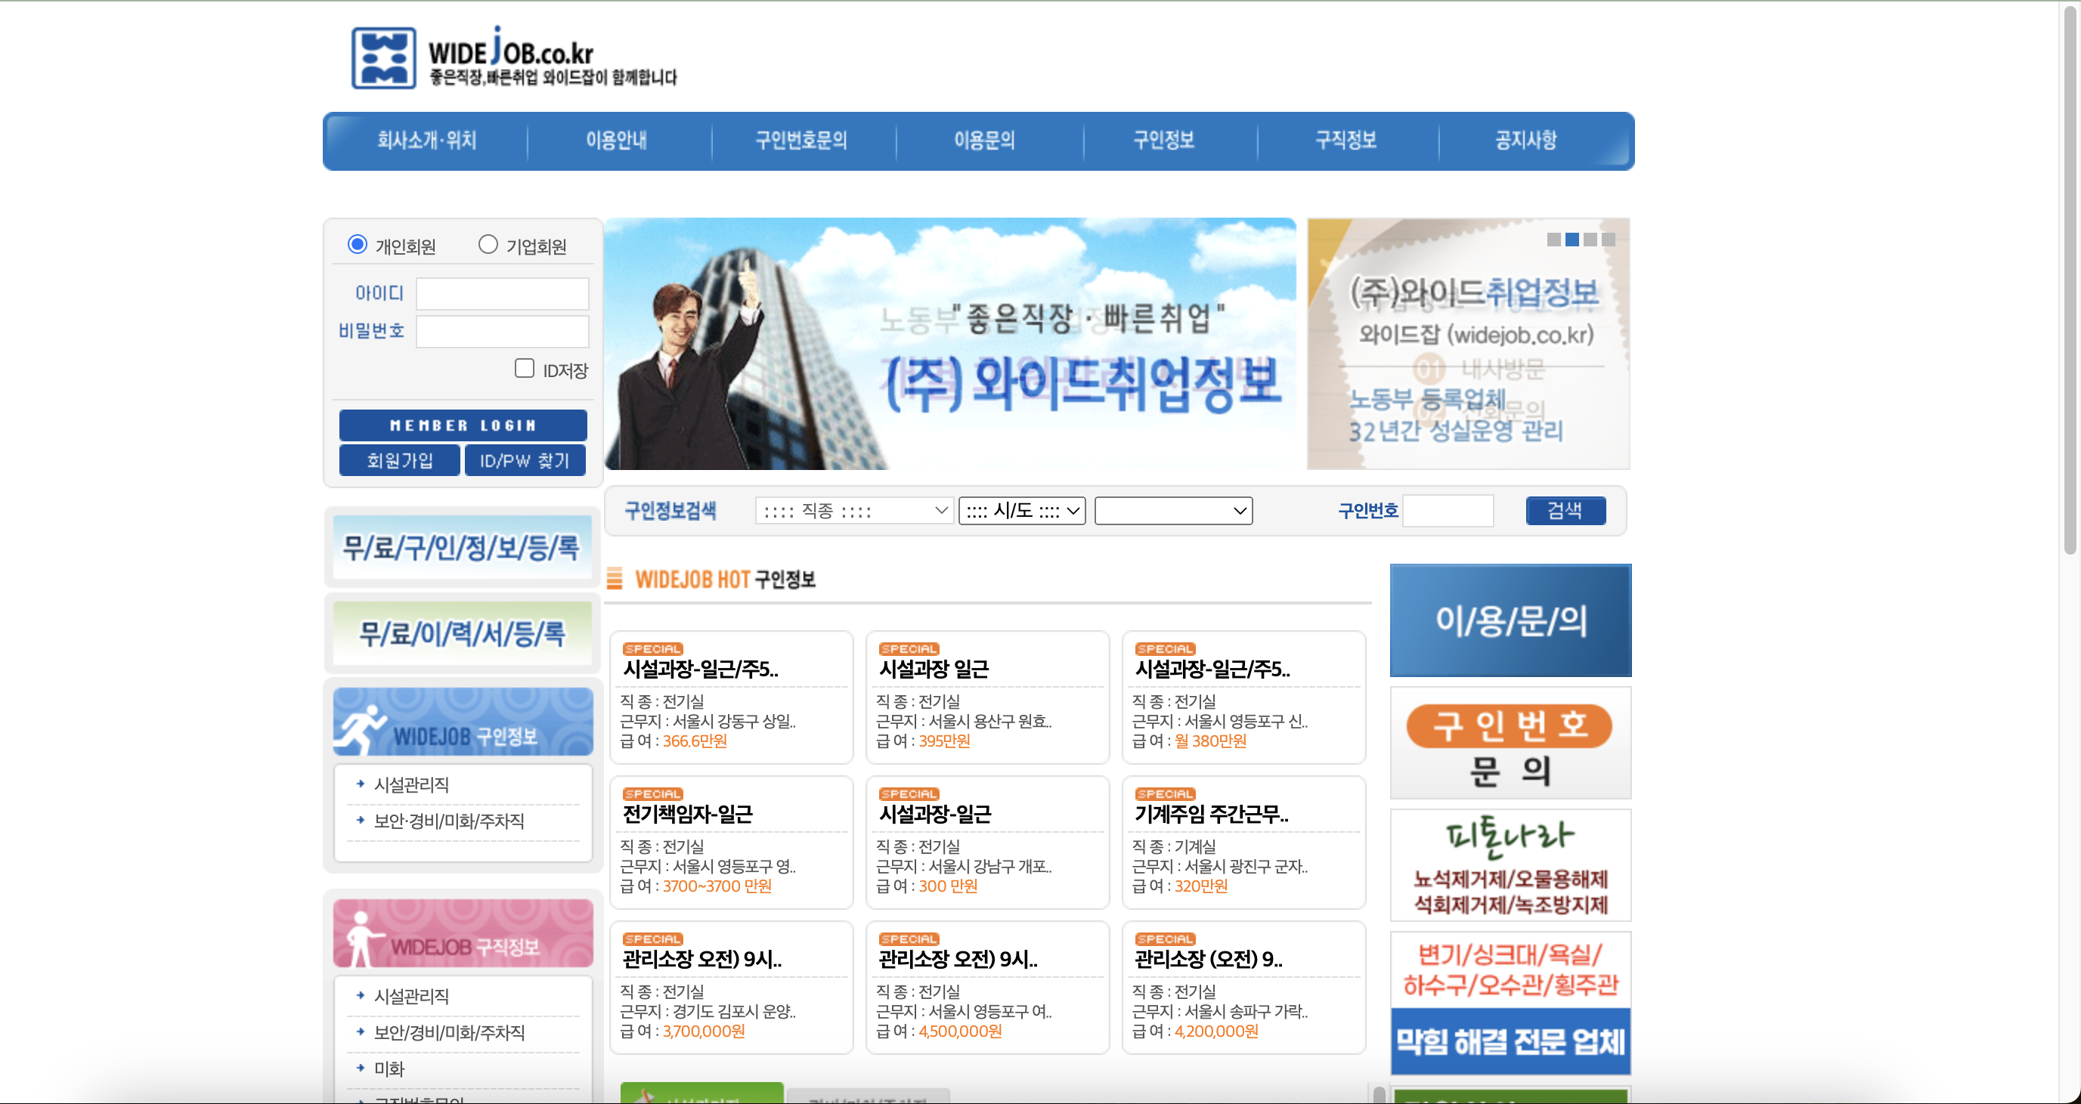Open 보안/경비/미화/주차직 under 구직정보
The image size is (2081, 1104).
tap(449, 1032)
